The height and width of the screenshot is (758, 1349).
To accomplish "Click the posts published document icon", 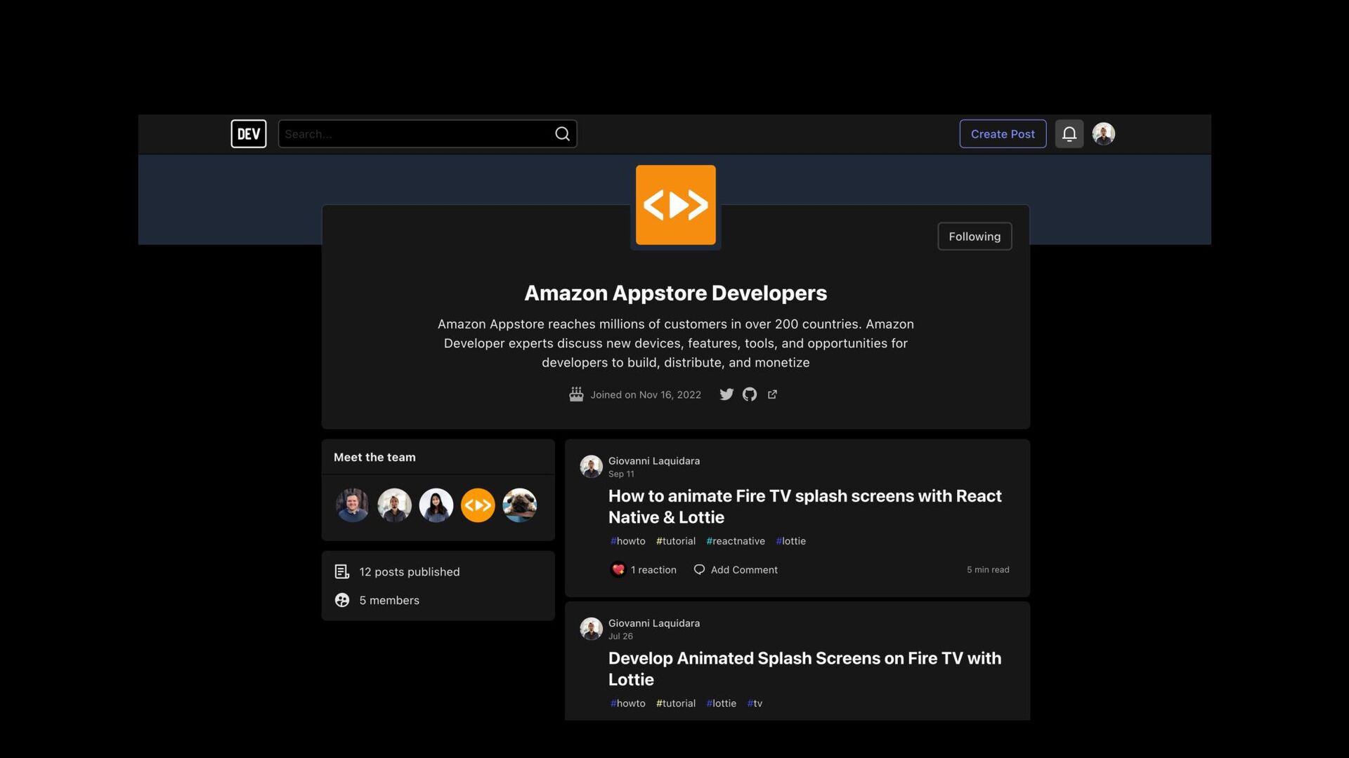I will point(342,572).
